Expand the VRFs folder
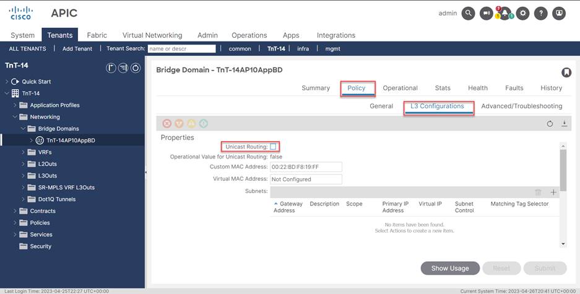Viewport: 580px width, 294px height. [23, 152]
